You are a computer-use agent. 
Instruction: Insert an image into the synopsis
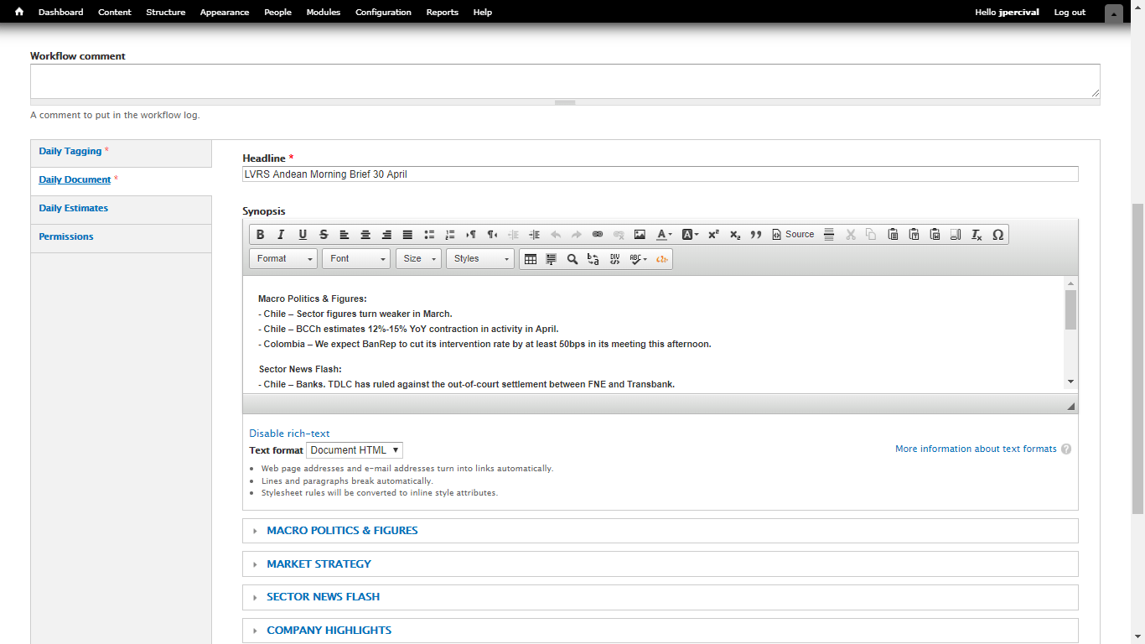coord(640,235)
